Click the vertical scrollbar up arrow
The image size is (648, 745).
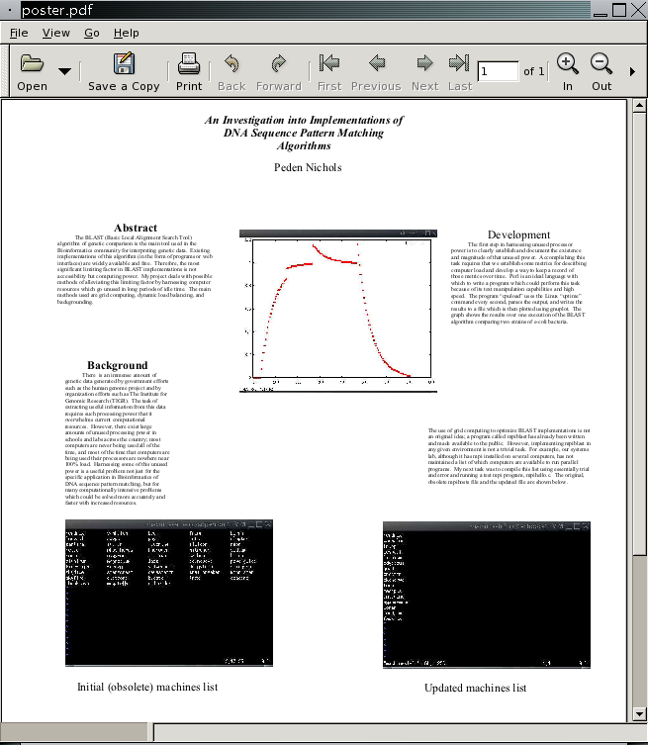639,105
